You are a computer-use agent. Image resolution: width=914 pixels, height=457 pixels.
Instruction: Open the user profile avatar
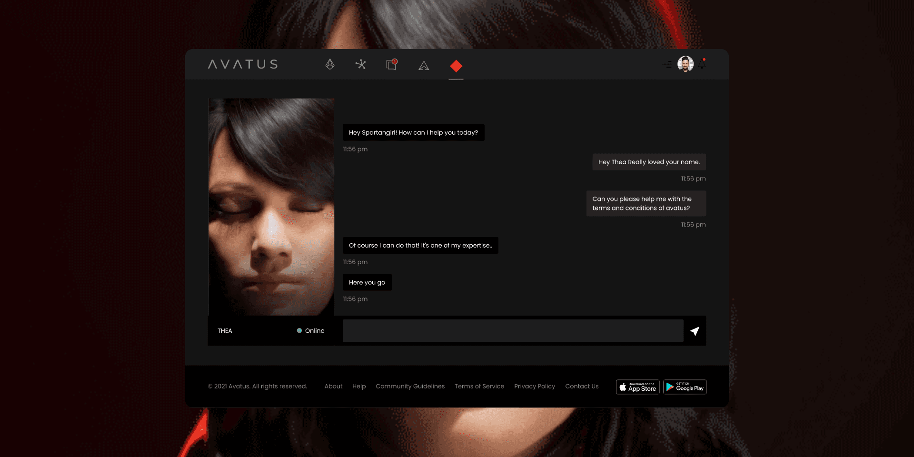[685, 64]
